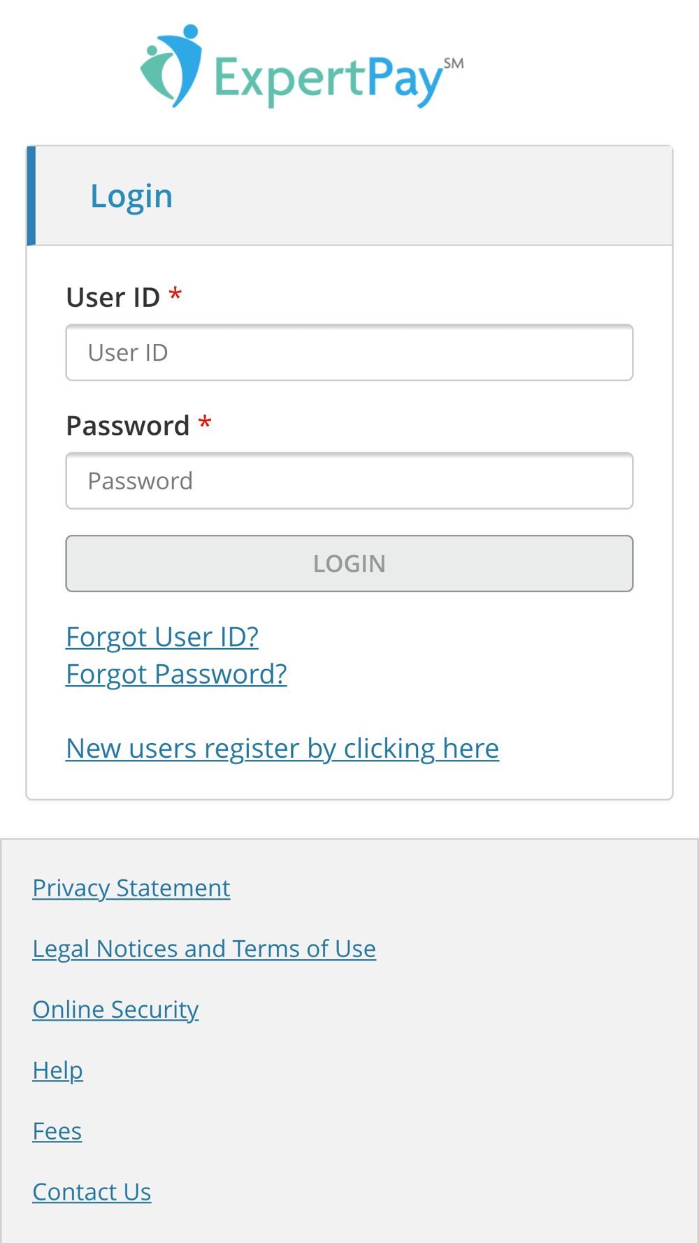
Task: Focus the Password input field
Action: coord(349,481)
